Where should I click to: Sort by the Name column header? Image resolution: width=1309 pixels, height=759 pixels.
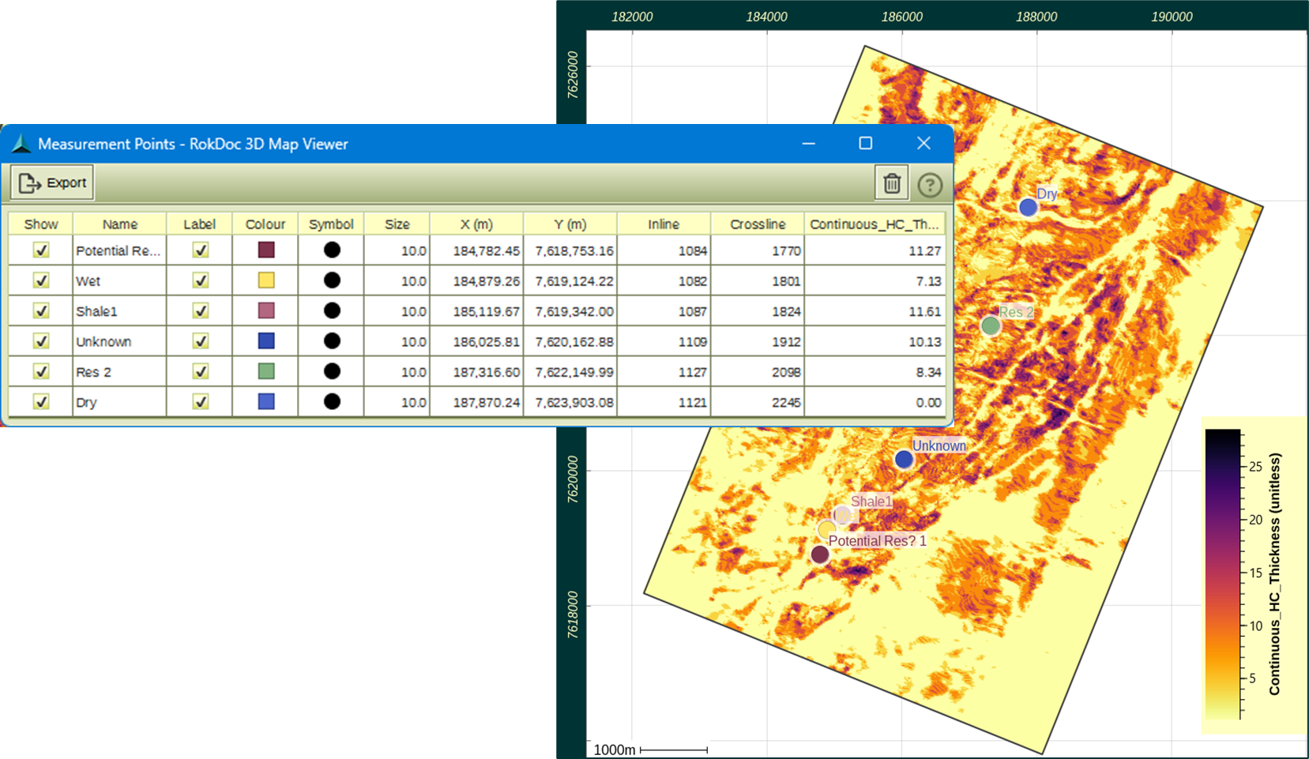pyautogui.click(x=119, y=224)
